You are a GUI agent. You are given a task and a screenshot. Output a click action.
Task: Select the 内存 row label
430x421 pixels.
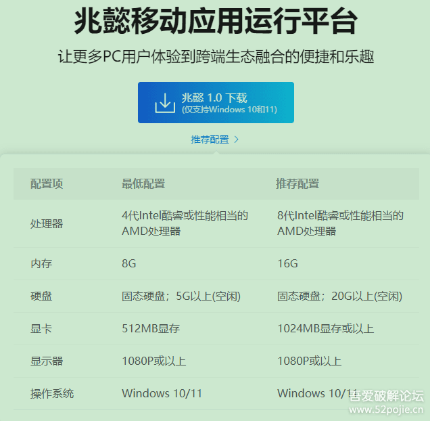click(41, 264)
